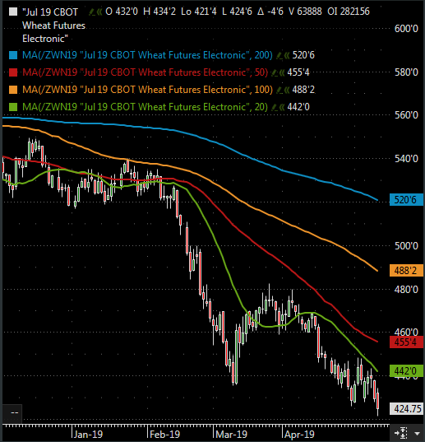Click the 'OI 282156' open interest value
The image size is (425, 442).
click(x=349, y=12)
